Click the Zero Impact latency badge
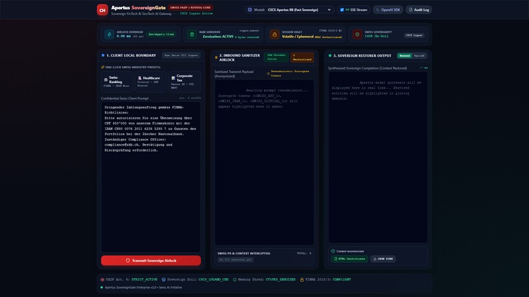 [x=161, y=34]
